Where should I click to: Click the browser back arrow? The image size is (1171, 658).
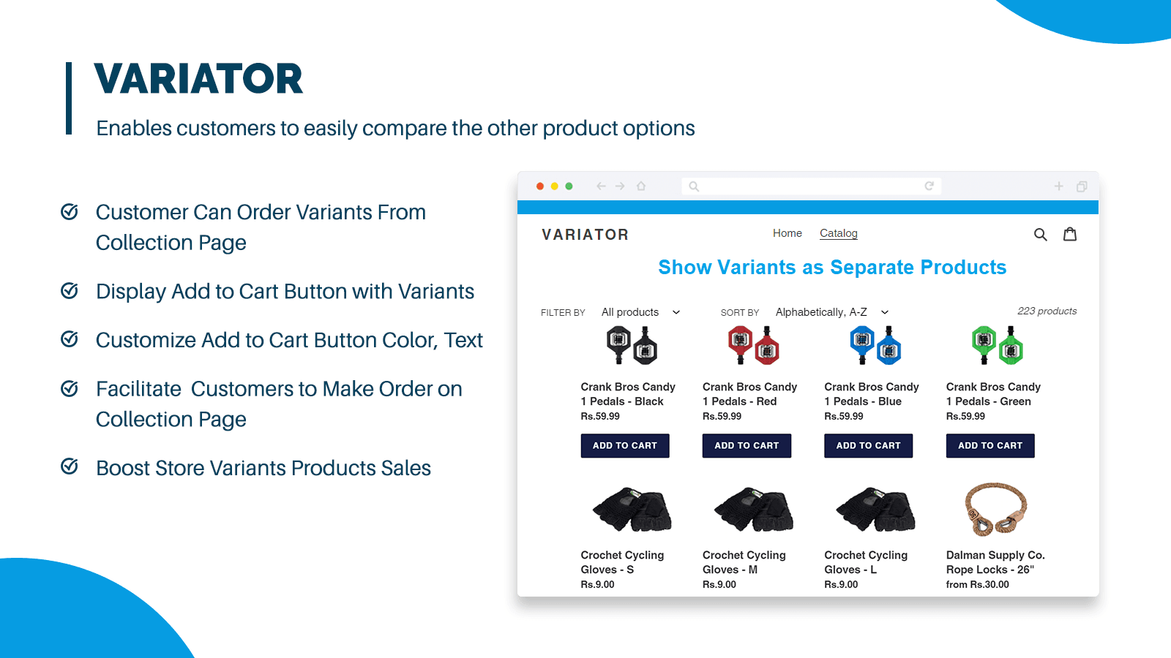pos(601,186)
